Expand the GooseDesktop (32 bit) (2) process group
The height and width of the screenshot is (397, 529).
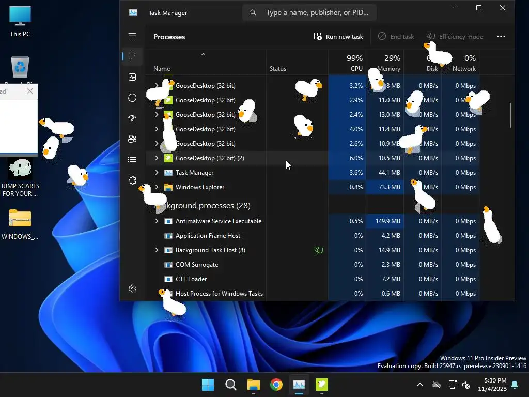click(157, 158)
